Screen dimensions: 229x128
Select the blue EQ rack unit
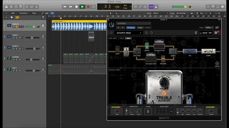pos(190,51)
